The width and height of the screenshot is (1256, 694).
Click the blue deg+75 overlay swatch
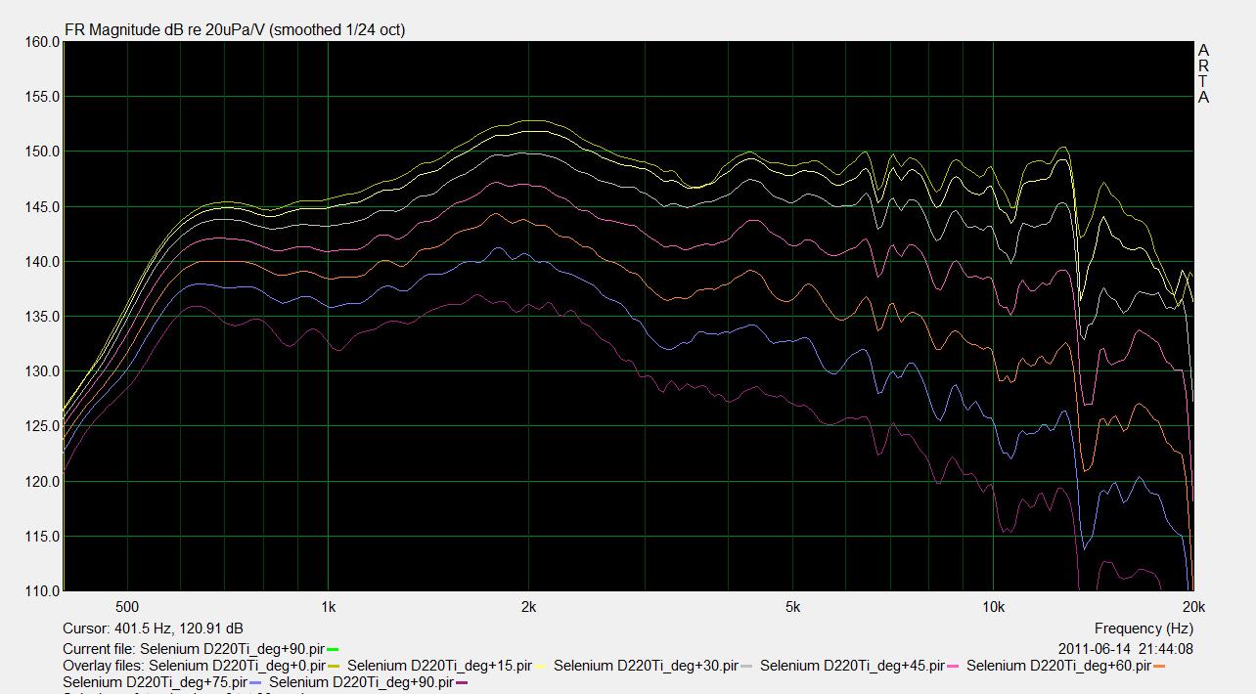255,682
